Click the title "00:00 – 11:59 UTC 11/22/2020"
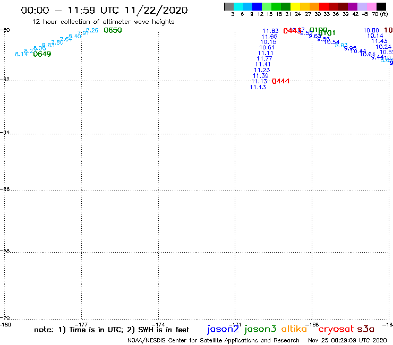This screenshot has width=393, height=345. (x=104, y=11)
